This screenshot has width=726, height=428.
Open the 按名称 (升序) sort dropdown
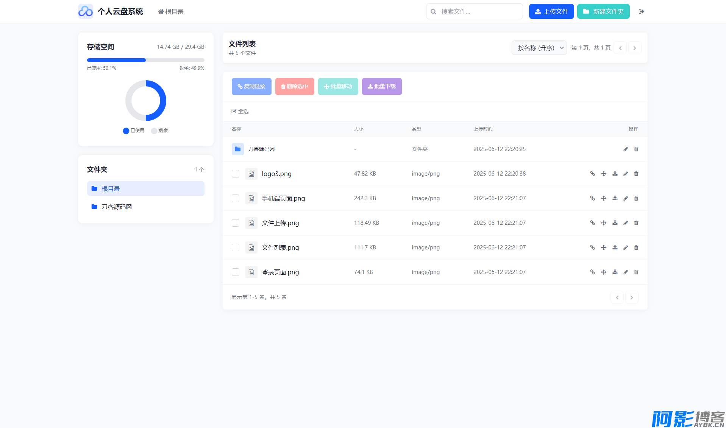click(539, 48)
